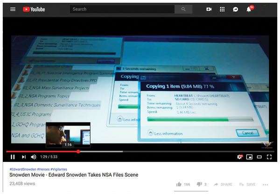280x195 pixels.
Task: Open the YouTube hamburger guide menu
Action: tap(13, 9)
